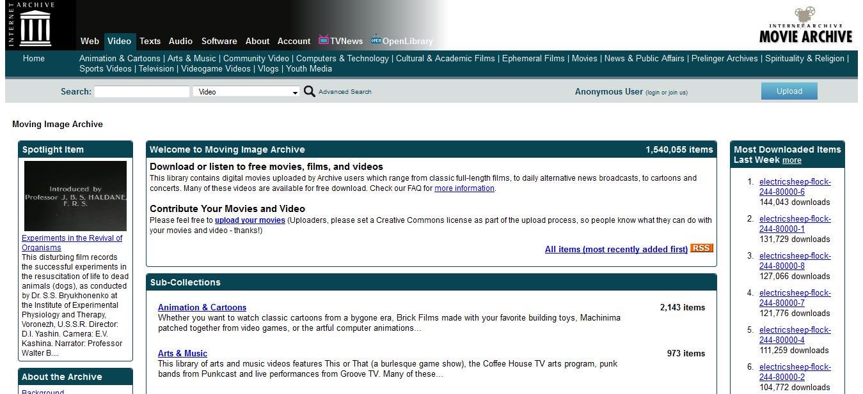
Task: Open Movies category in navigation
Action: tap(584, 58)
